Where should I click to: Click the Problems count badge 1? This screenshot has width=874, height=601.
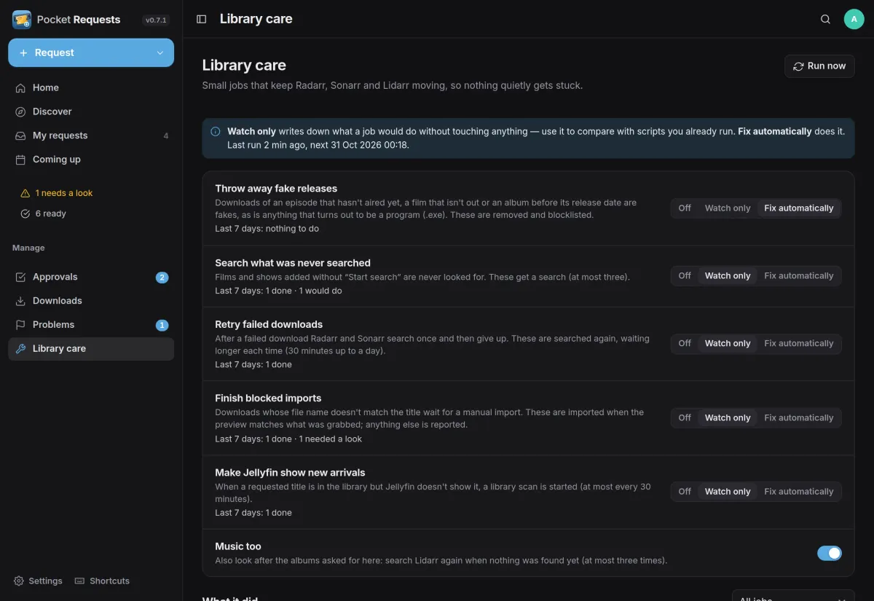(162, 326)
